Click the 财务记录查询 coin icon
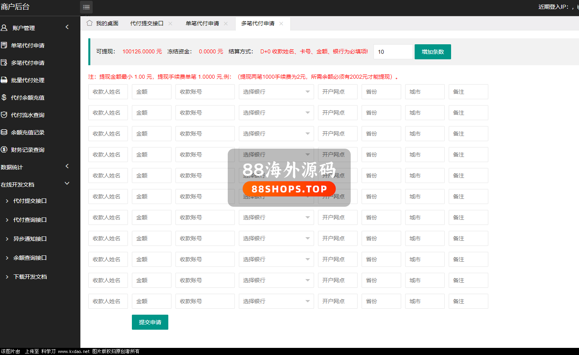The height and width of the screenshot is (355, 579). [4, 149]
